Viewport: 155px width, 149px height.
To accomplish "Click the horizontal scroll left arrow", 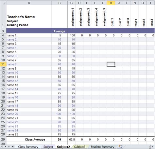I will coord(153,147).
